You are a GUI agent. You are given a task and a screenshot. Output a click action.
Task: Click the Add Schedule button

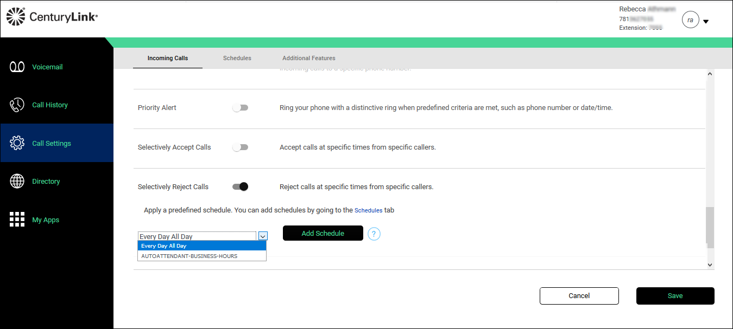point(323,233)
